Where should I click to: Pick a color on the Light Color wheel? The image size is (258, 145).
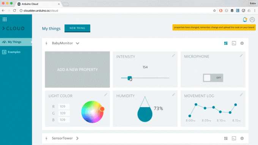[x=92, y=112]
